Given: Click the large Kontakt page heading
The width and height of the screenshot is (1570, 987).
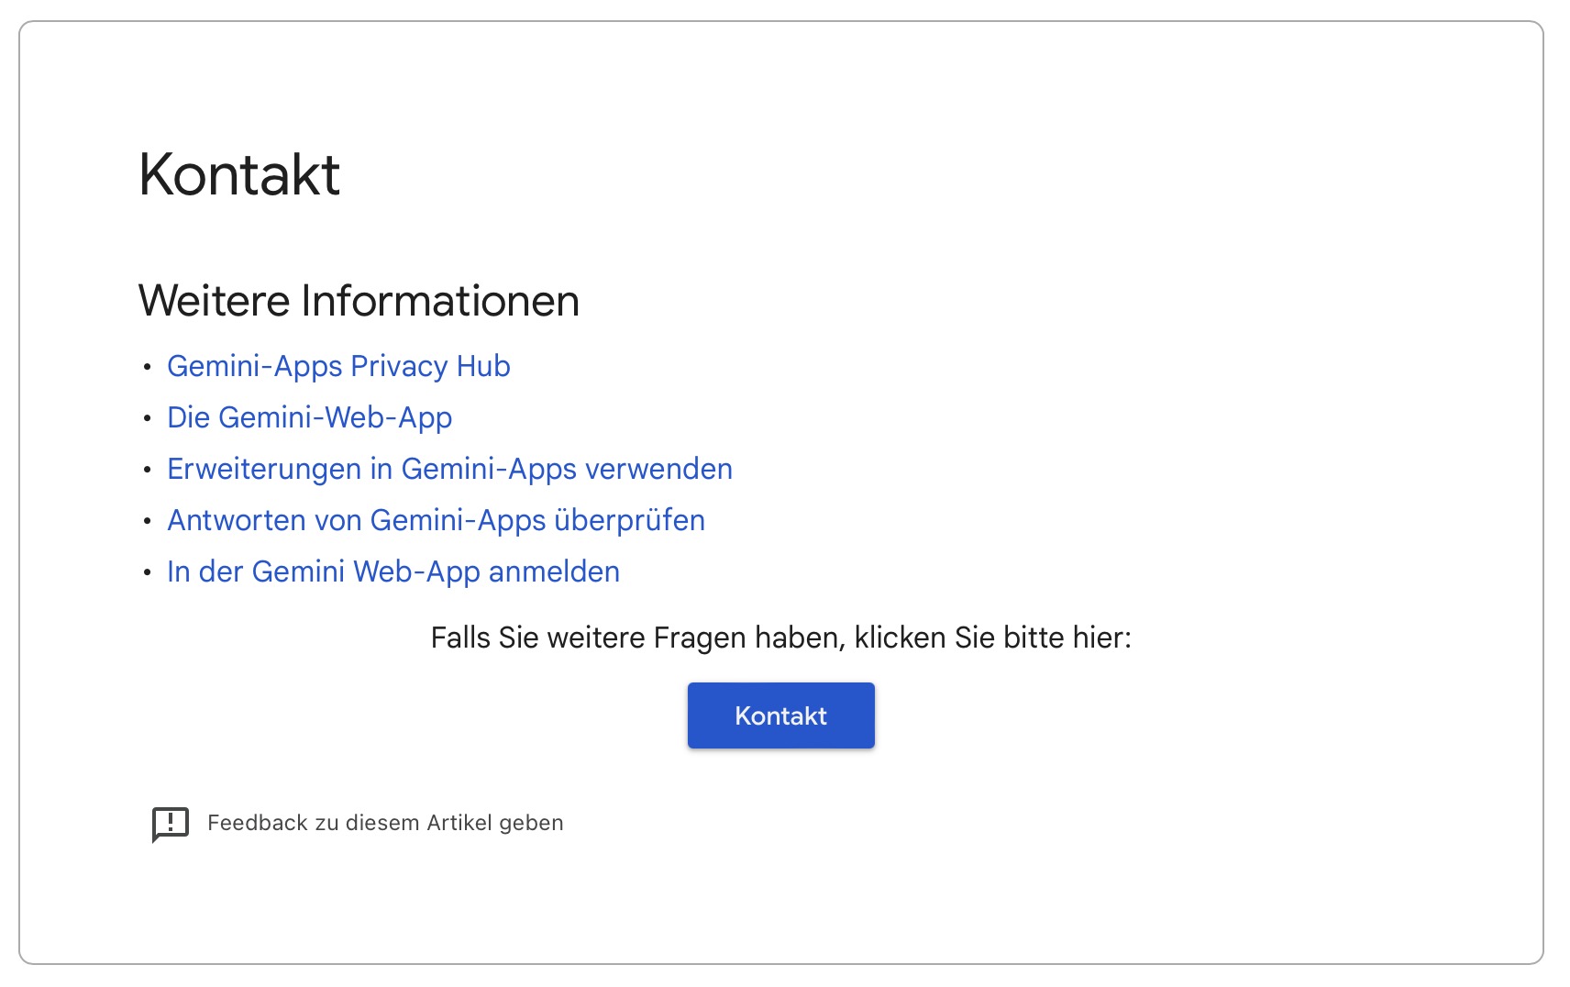Looking at the screenshot, I should coord(239,174).
